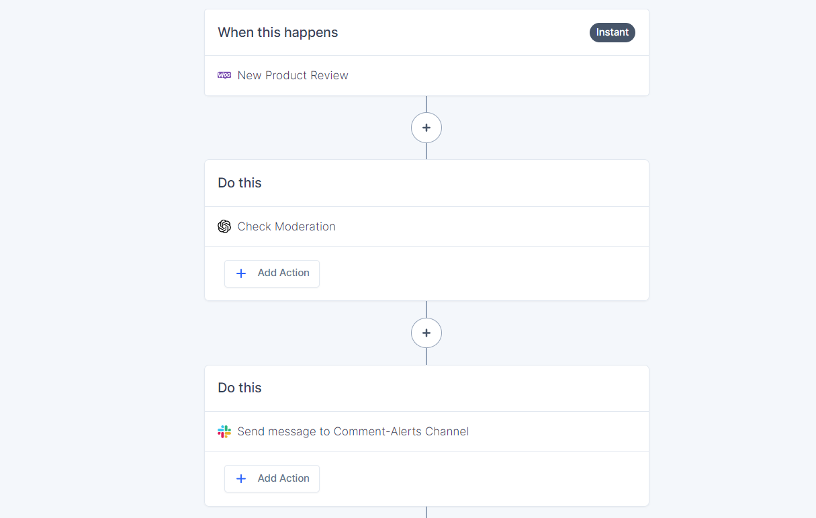Insert step between the two Do this cards
This screenshot has width=816, height=518.
click(426, 333)
